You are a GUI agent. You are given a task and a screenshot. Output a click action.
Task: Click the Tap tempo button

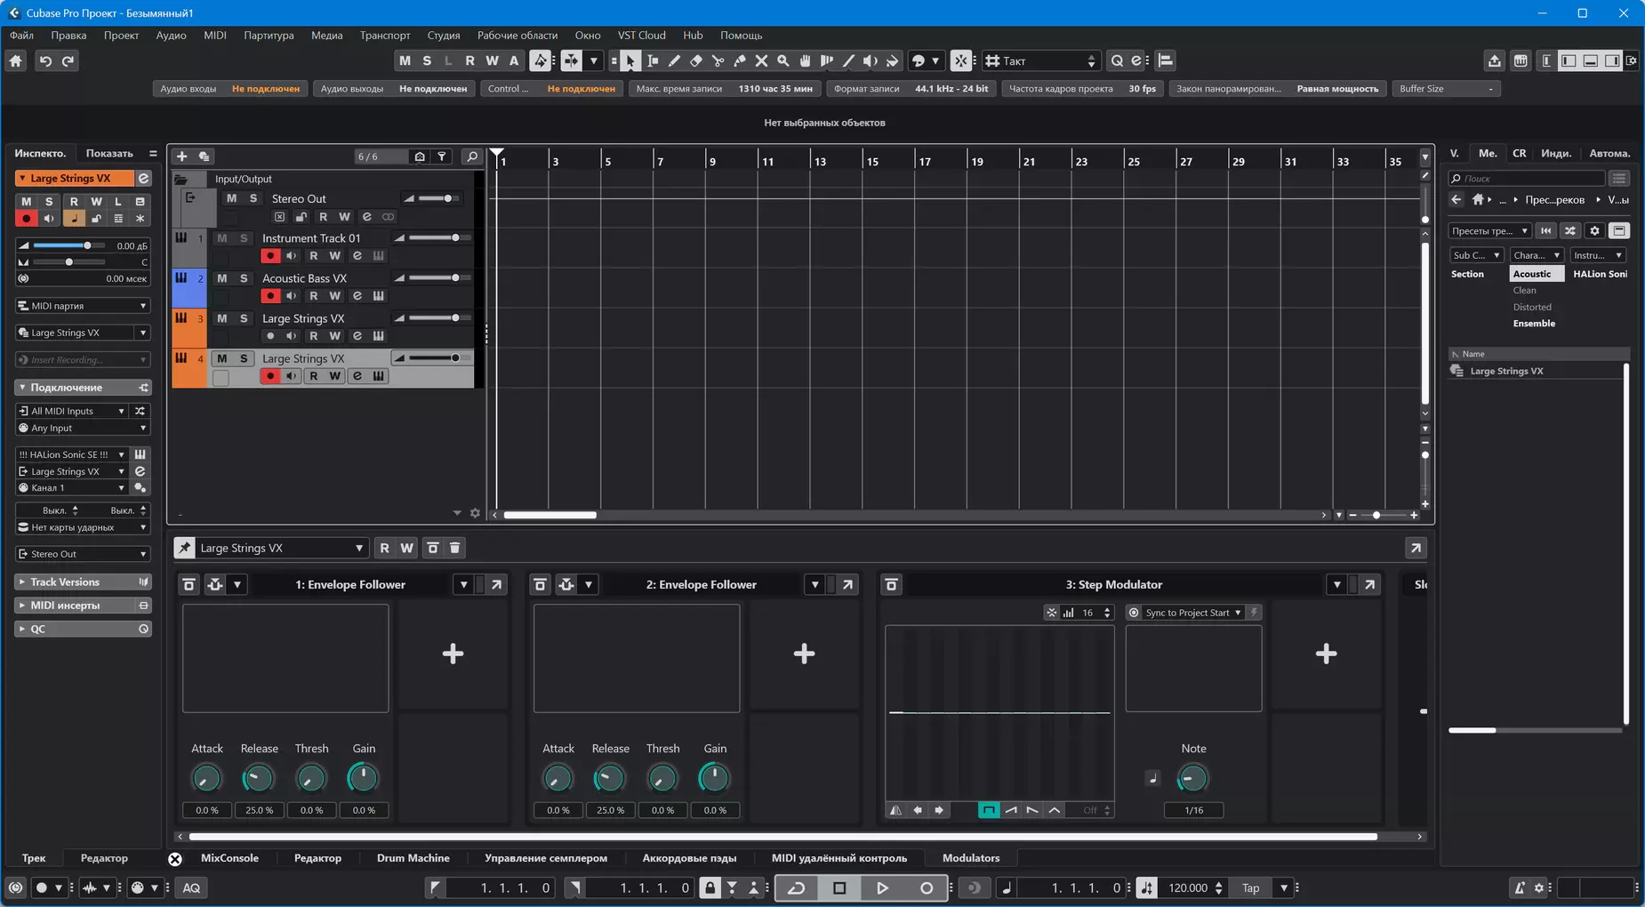click(1250, 887)
